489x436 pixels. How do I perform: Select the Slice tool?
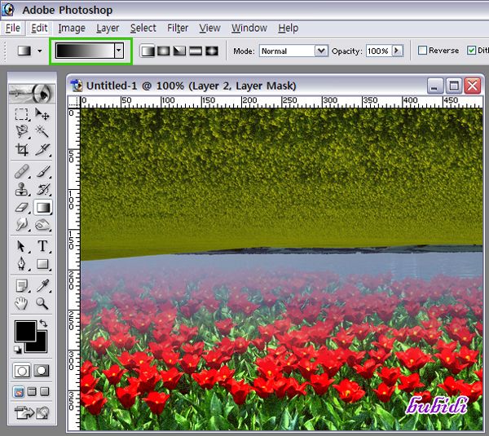42,150
